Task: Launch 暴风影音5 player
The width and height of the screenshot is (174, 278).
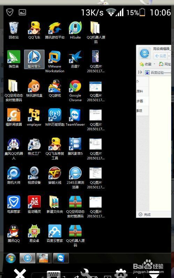Action: (x=75, y=146)
